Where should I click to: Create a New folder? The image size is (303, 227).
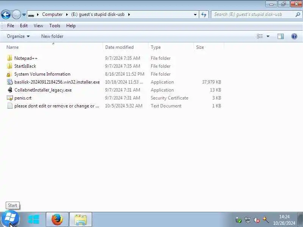pyautogui.click(x=52, y=36)
